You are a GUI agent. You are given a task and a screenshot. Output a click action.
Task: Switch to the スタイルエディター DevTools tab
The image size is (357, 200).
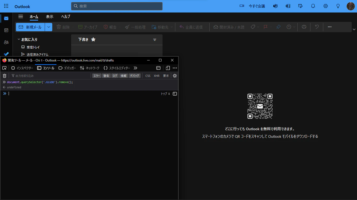[117, 68]
